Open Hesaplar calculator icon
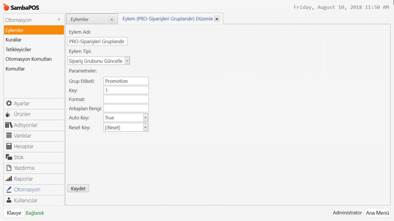This screenshot has width=394, height=221. (9, 146)
